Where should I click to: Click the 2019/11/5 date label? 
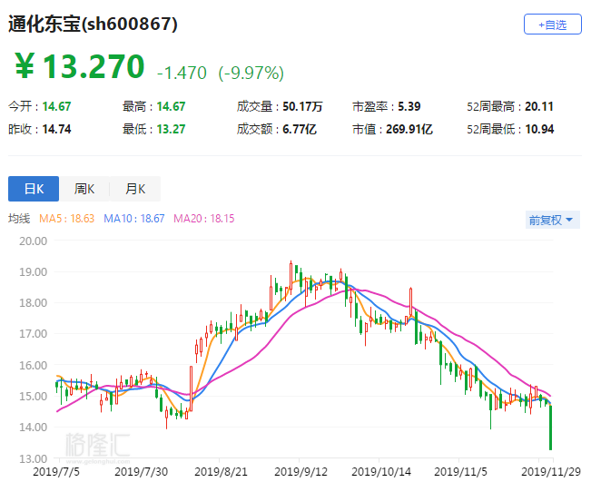point(460,472)
